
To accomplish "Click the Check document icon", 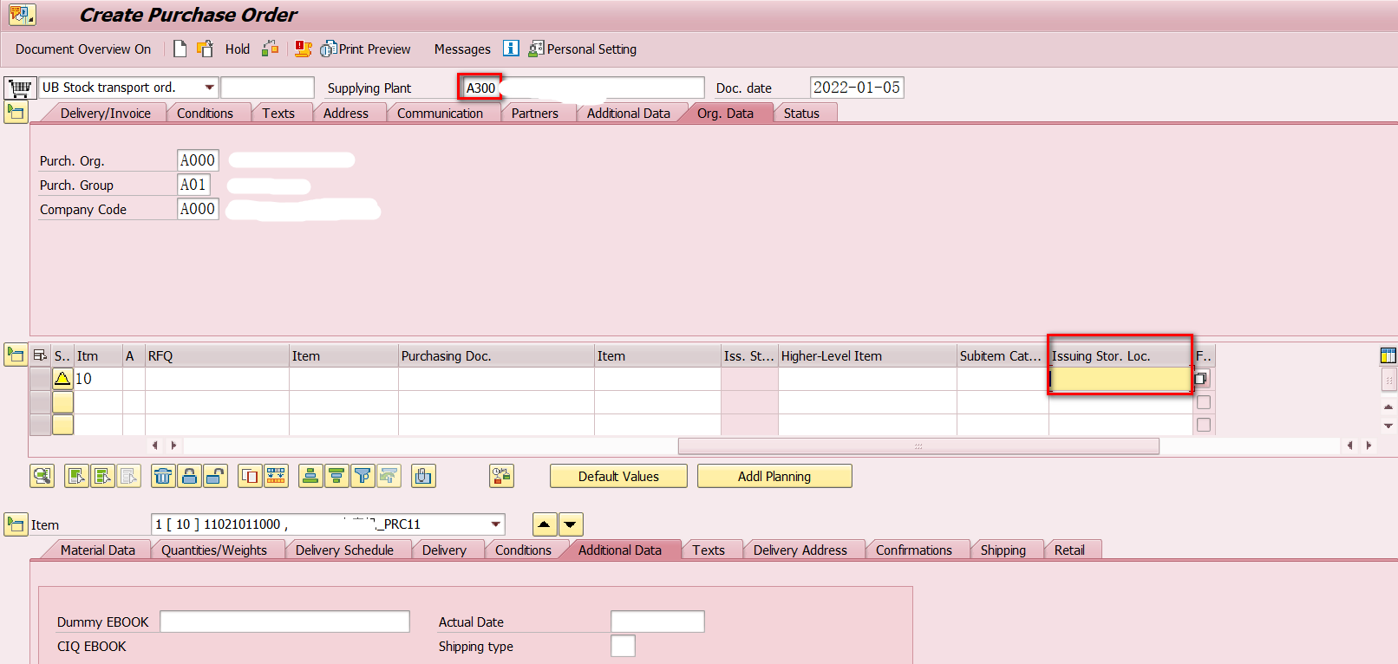I will [303, 49].
